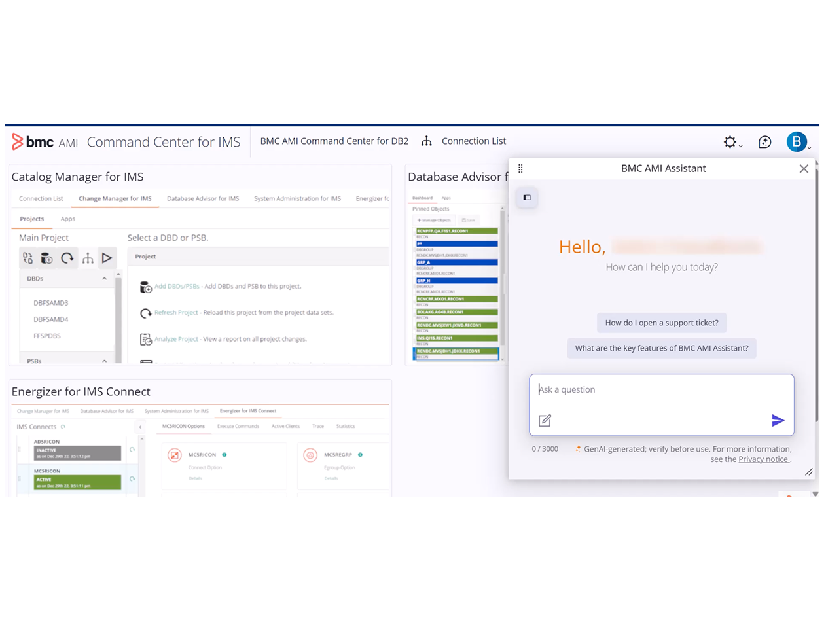
Task: Click the add database icon in Main Project toolbar
Action: pos(47,258)
